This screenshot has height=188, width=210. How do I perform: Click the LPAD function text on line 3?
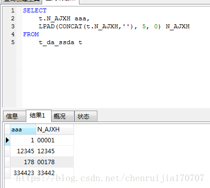pos(47,26)
